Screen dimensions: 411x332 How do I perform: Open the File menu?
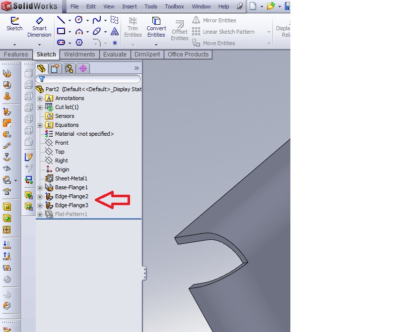[x=74, y=6]
